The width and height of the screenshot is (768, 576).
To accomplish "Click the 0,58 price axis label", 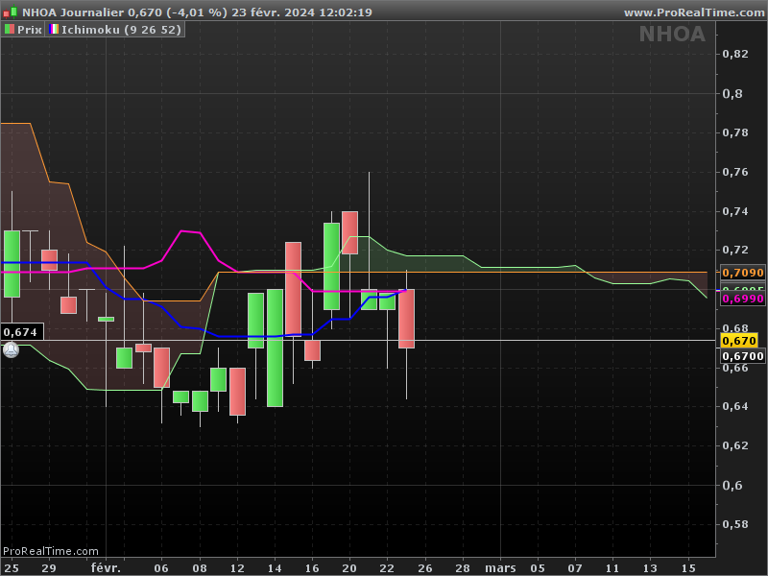I will [x=735, y=524].
